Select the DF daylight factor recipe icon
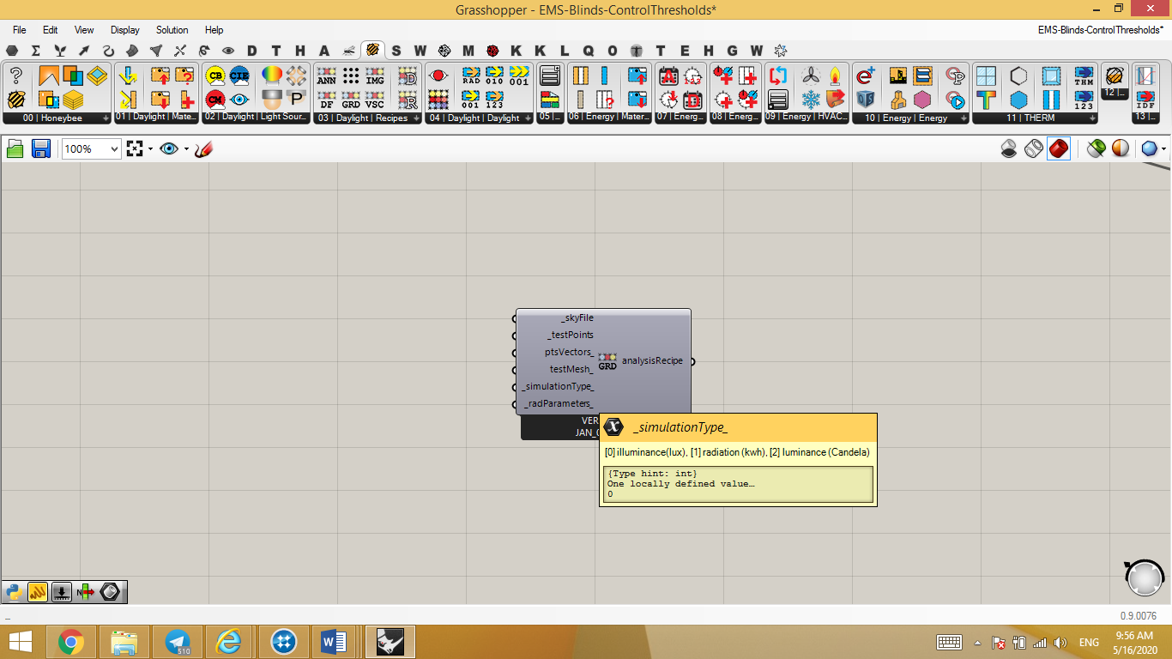The height and width of the screenshot is (659, 1172). pyautogui.click(x=326, y=100)
